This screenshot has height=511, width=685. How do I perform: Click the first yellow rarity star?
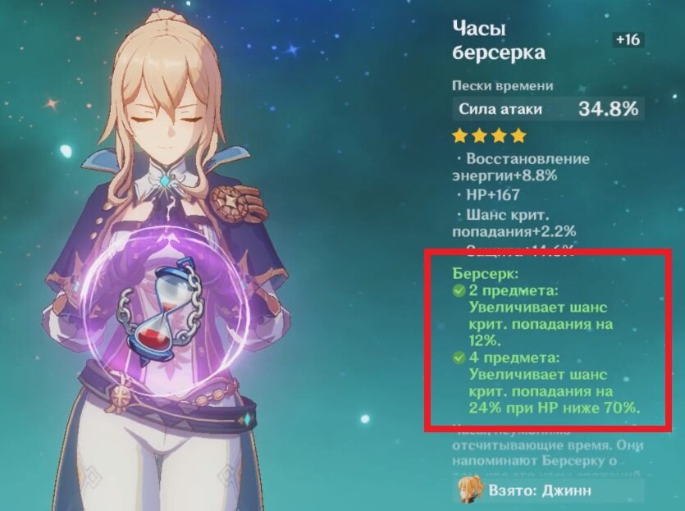click(x=459, y=136)
